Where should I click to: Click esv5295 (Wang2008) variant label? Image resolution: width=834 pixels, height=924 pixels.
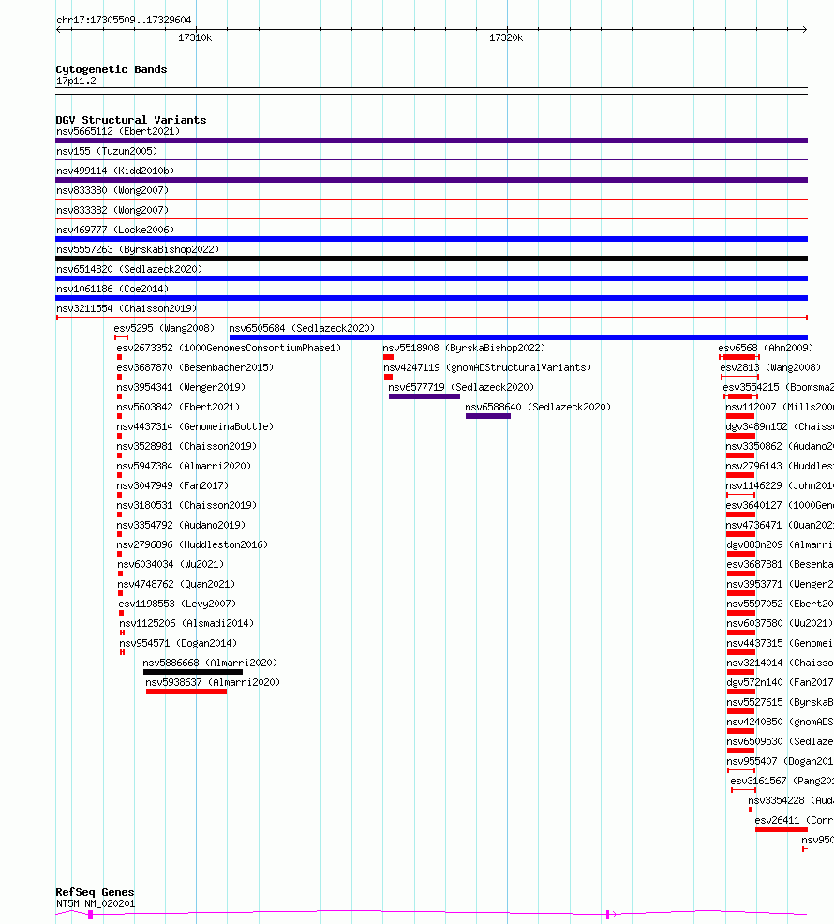pos(164,328)
